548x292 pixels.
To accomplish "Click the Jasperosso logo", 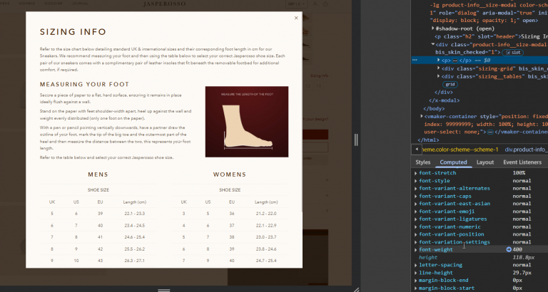I will click(x=164, y=4).
